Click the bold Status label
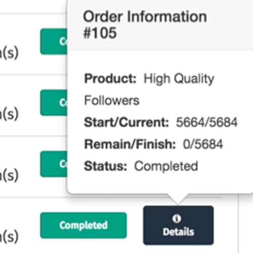The image size is (253, 253). tap(105, 166)
